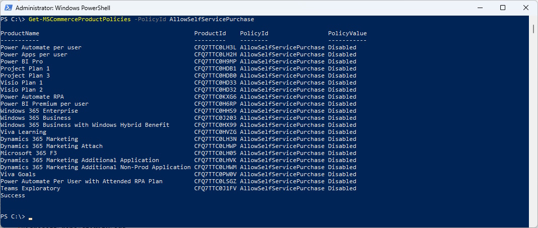Place cursor at the bottom PS C:\> prompt
This screenshot has width=538, height=228.
point(31,217)
